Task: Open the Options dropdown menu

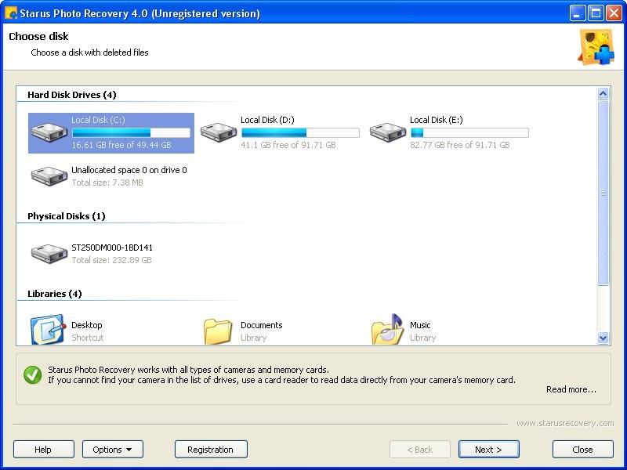Action: (113, 449)
